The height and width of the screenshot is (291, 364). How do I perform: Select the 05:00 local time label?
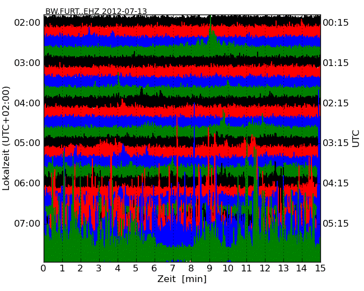[x=27, y=143]
